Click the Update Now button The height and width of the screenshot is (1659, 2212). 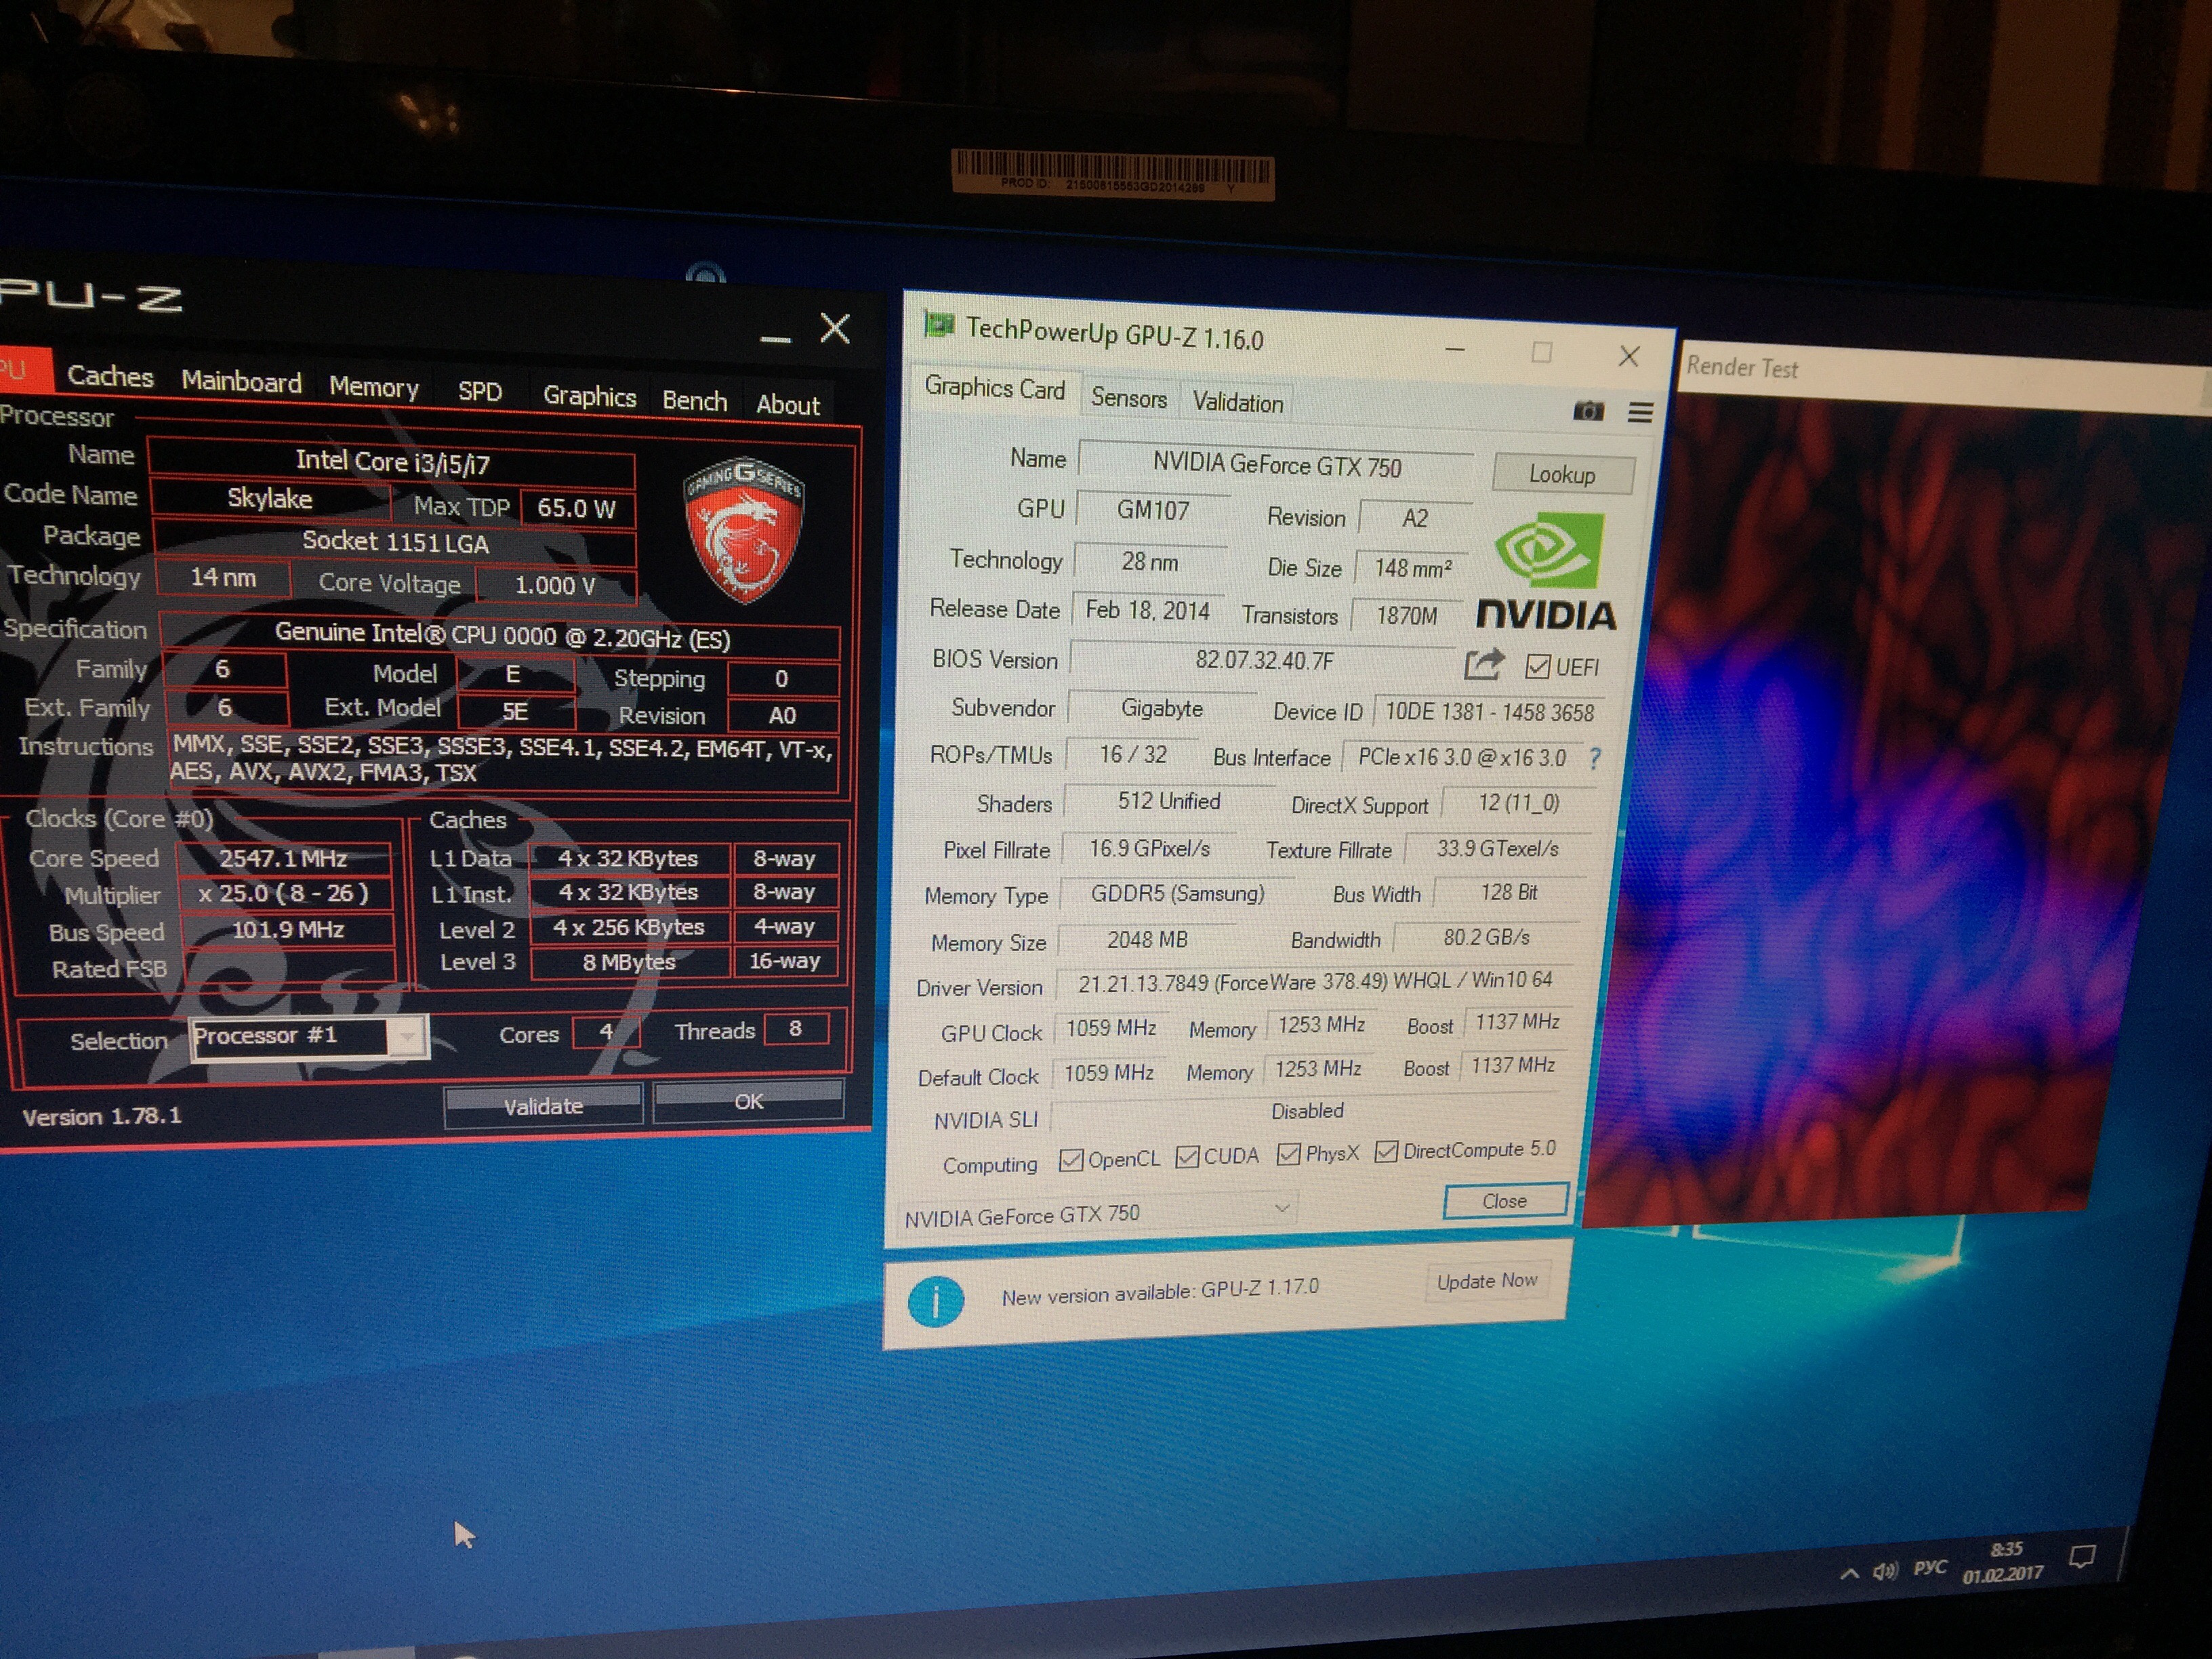click(1486, 1281)
